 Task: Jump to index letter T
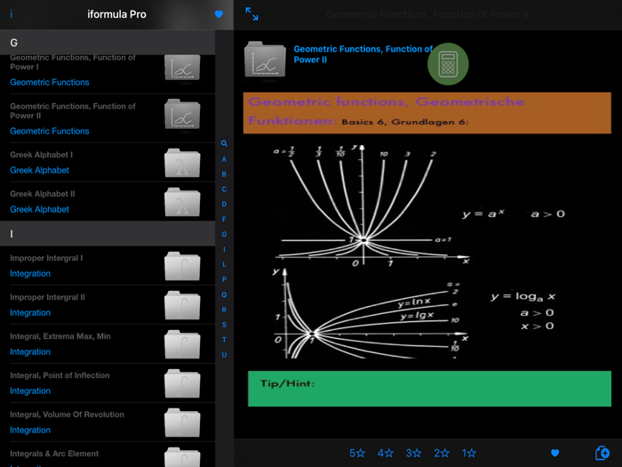pyautogui.click(x=224, y=340)
